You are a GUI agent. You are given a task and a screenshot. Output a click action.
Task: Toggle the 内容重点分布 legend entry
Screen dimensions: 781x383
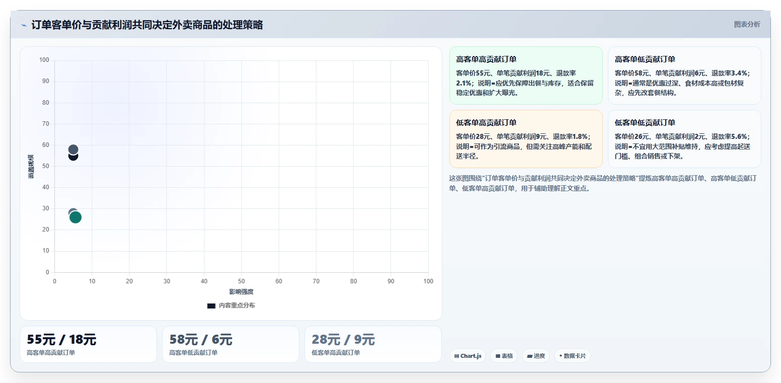(231, 305)
